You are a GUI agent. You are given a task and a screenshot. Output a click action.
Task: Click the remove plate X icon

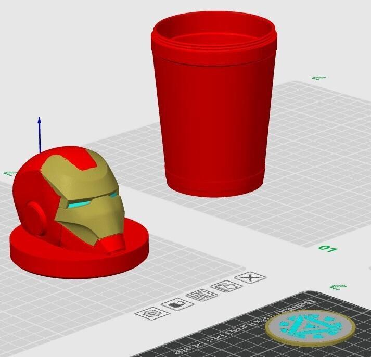[250, 277]
